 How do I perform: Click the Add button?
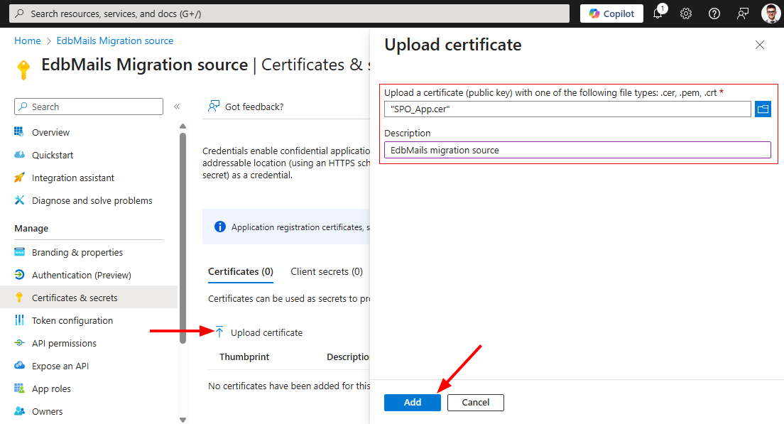coord(412,402)
